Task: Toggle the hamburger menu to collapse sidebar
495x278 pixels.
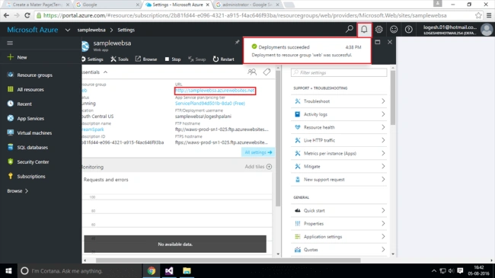Action: pos(10,43)
